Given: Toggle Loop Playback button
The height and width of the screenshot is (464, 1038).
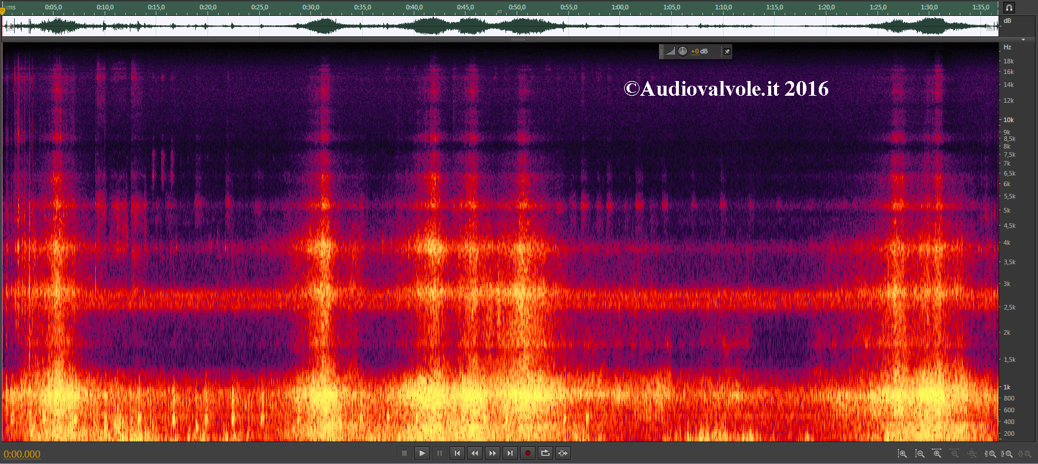Looking at the screenshot, I should coord(545,453).
